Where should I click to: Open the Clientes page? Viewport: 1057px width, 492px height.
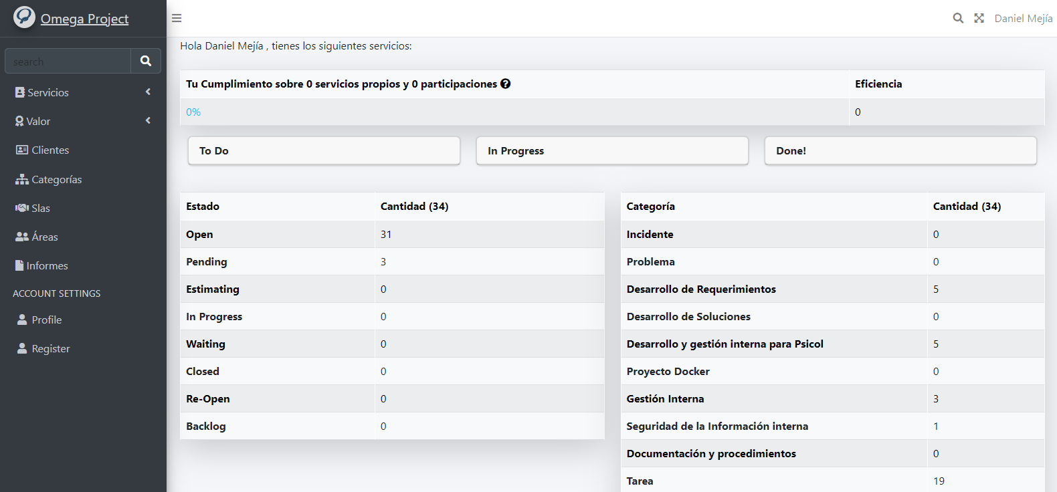click(x=50, y=150)
